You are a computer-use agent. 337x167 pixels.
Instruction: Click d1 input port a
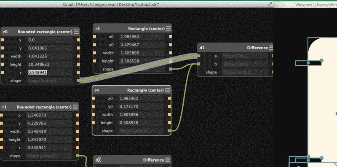[199, 56]
